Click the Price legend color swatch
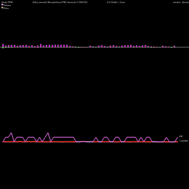Screen dimensions: 189x189 coord(2,8)
